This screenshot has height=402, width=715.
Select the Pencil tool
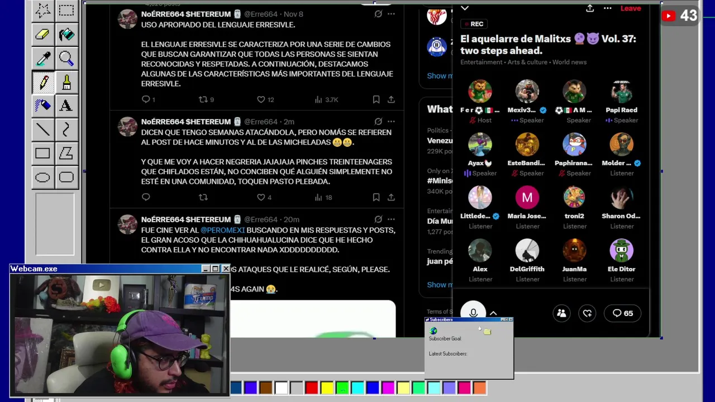[42, 82]
